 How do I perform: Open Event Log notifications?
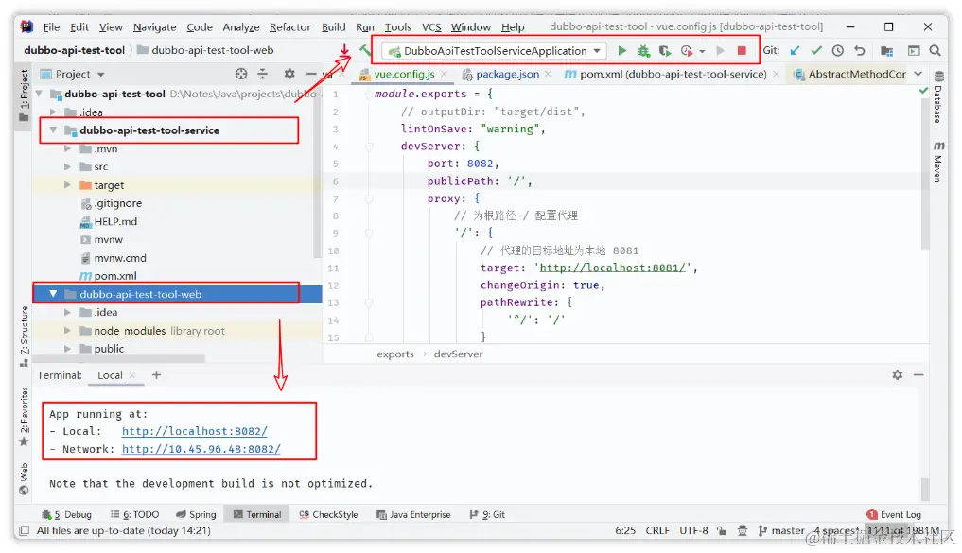(x=894, y=514)
